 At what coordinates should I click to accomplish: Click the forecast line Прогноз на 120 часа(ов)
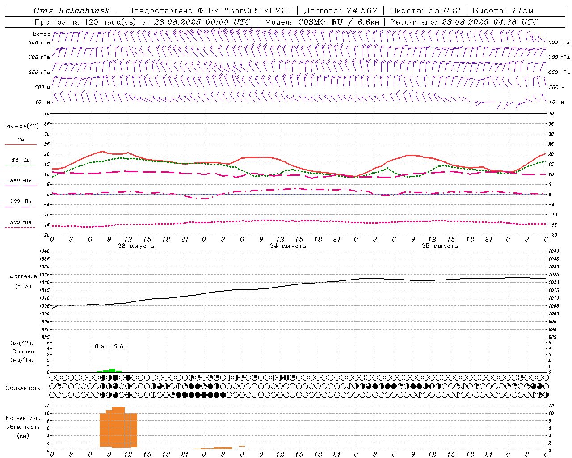(x=86, y=22)
